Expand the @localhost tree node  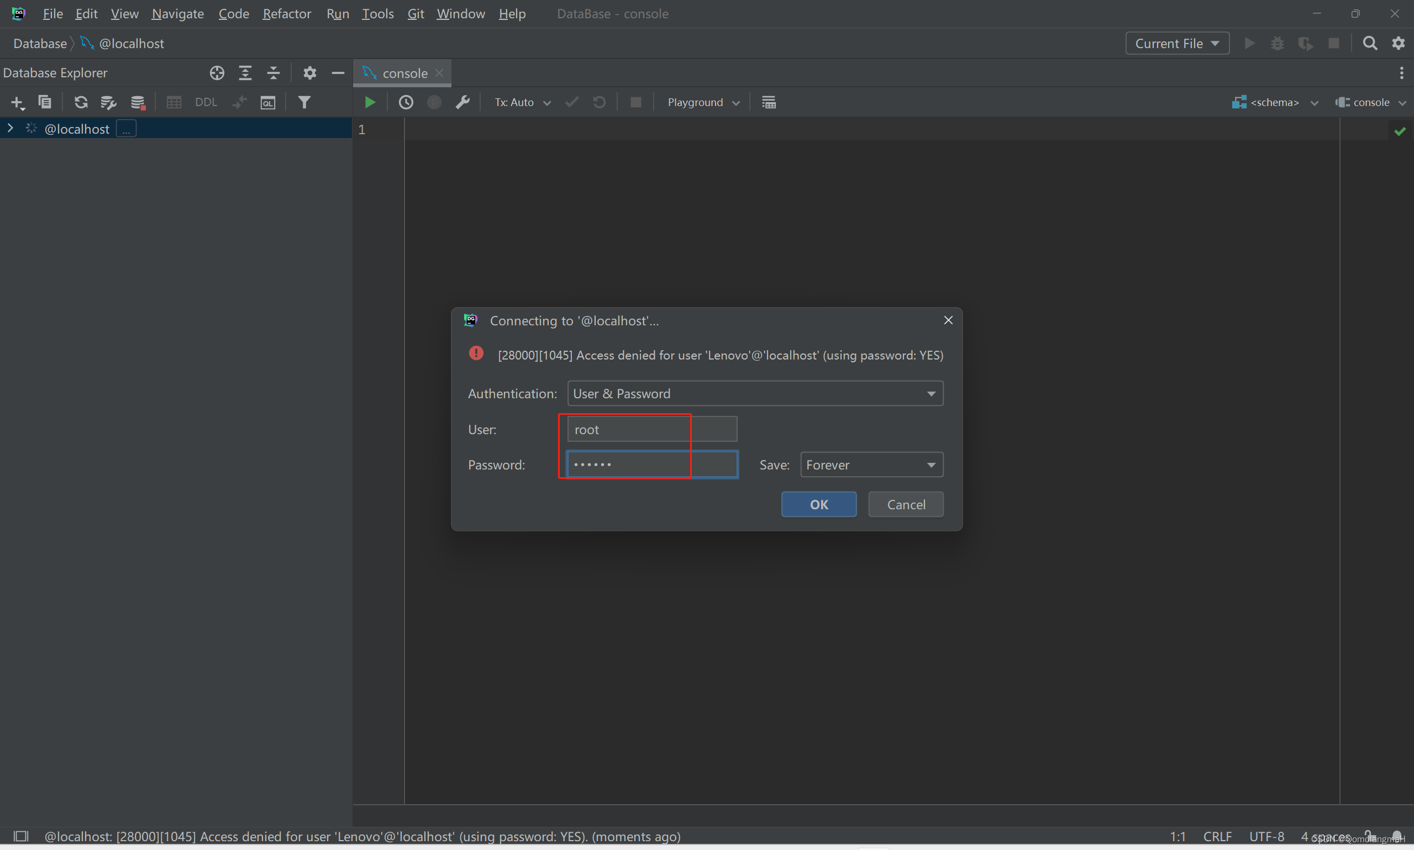pyautogui.click(x=10, y=128)
